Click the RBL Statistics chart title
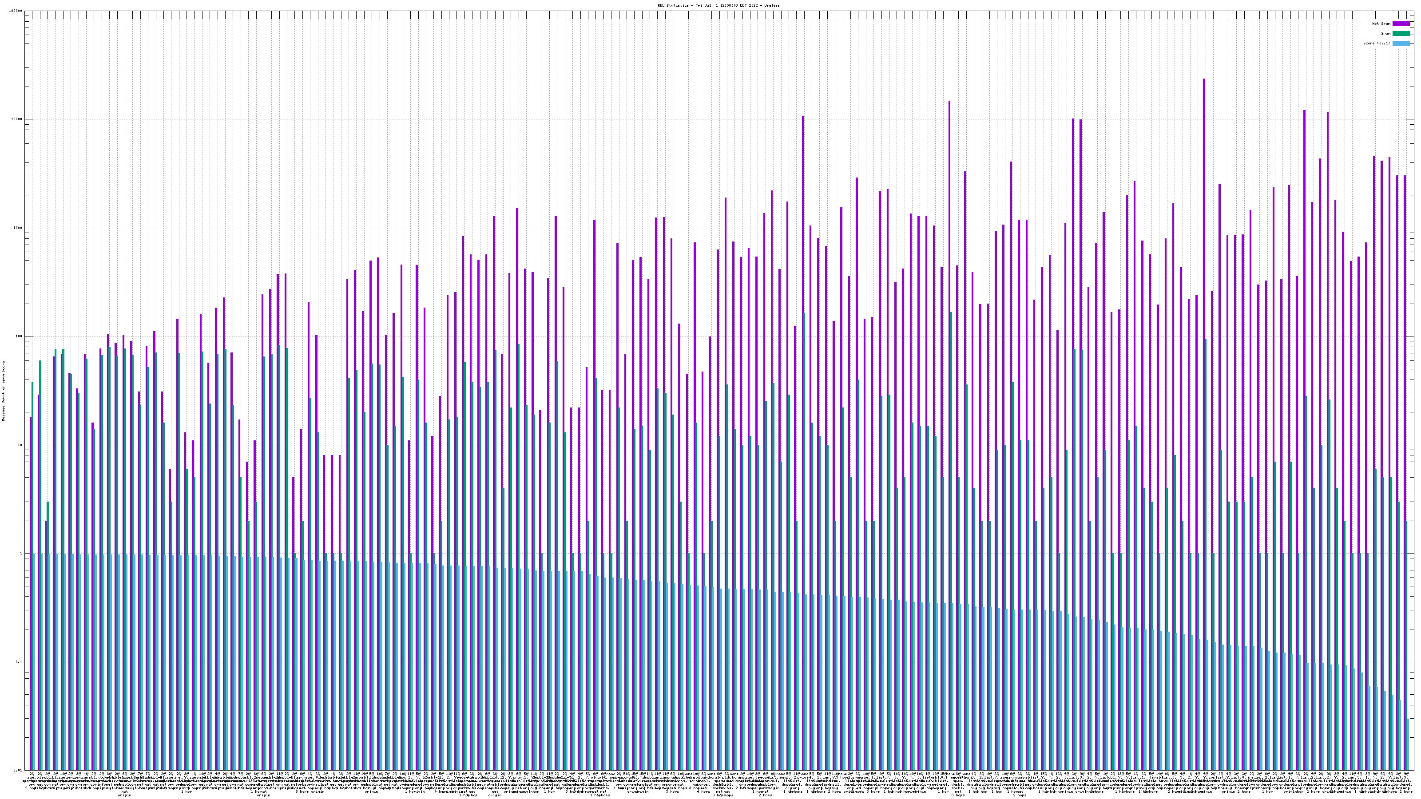The image size is (1421, 799). (718, 5)
